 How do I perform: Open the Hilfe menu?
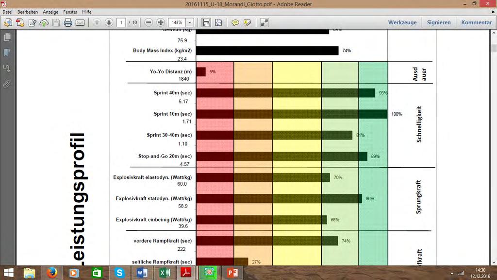click(86, 12)
